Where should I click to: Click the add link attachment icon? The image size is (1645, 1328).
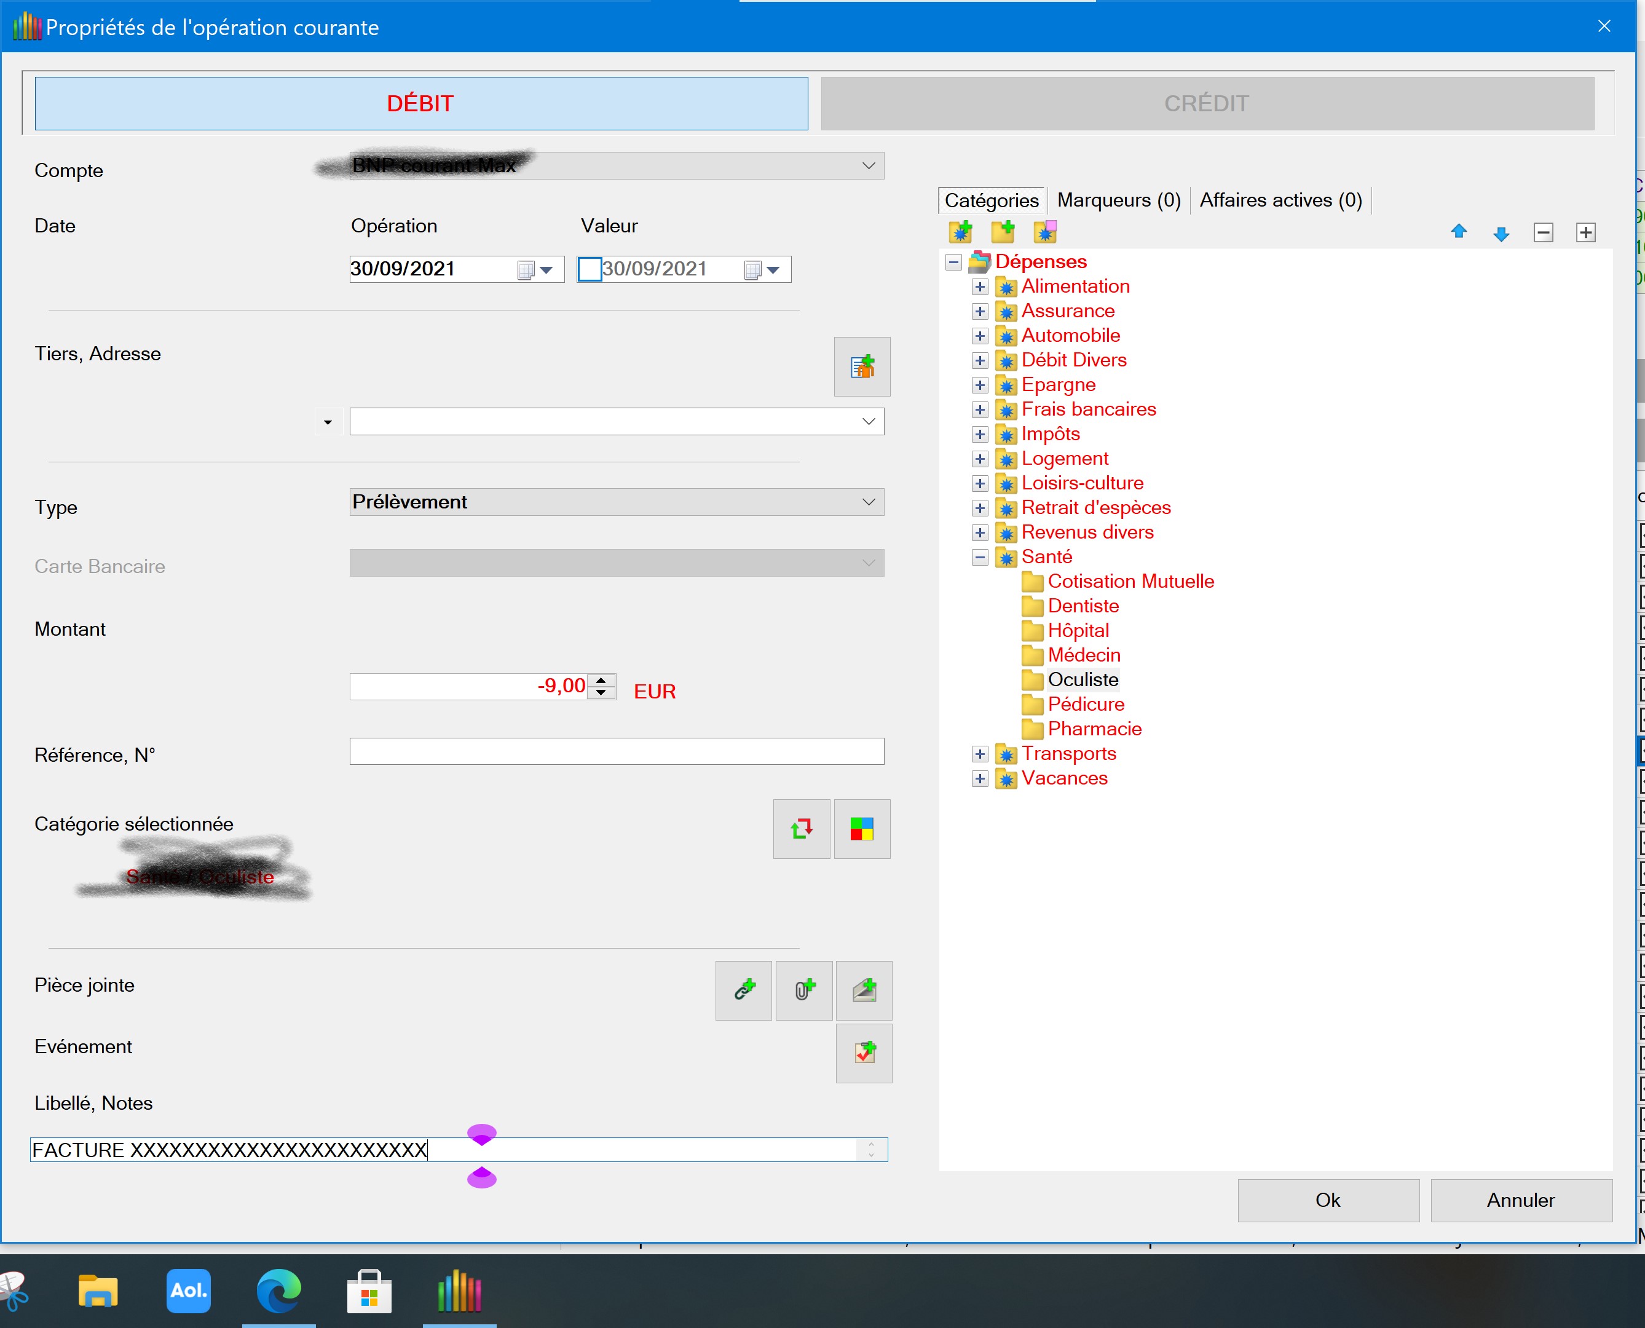click(x=743, y=990)
